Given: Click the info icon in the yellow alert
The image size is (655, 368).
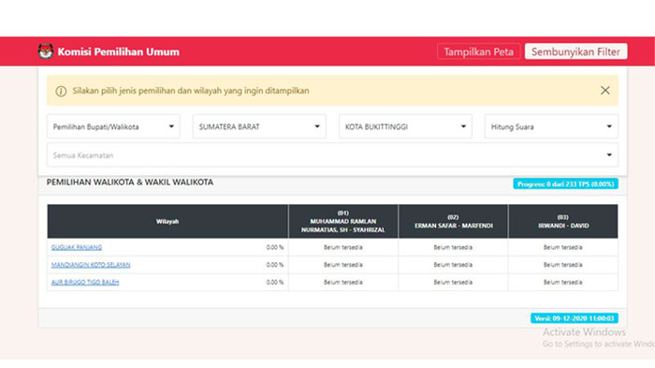Looking at the screenshot, I should pos(61,91).
